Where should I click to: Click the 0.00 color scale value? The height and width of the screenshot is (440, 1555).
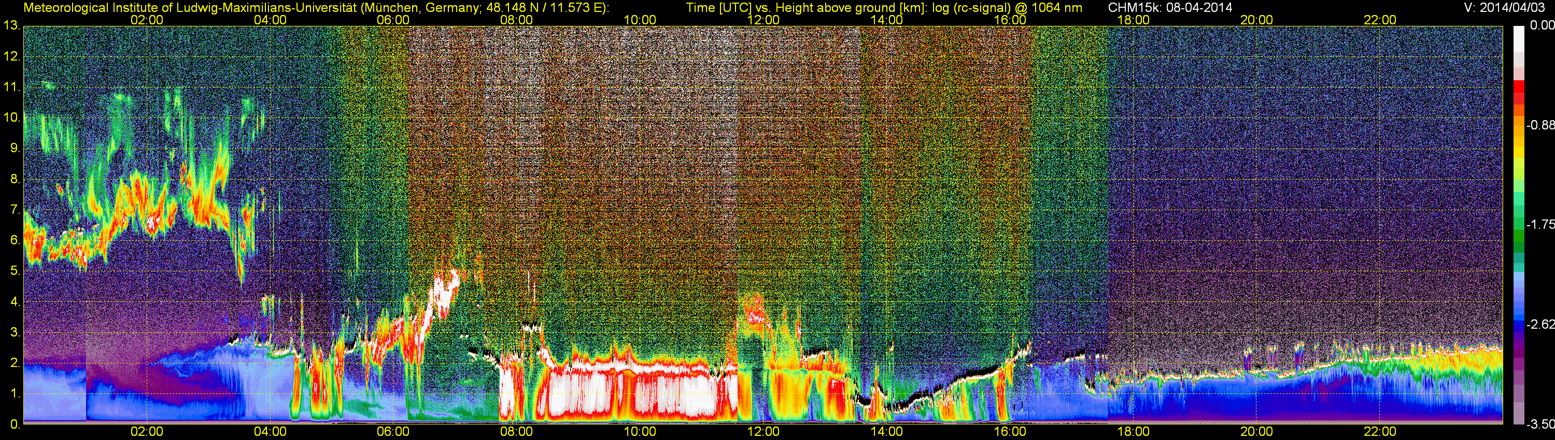tap(1543, 25)
